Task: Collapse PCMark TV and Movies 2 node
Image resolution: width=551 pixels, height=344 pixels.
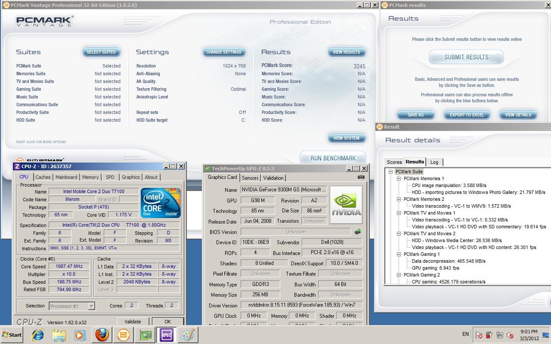Action: (x=399, y=233)
